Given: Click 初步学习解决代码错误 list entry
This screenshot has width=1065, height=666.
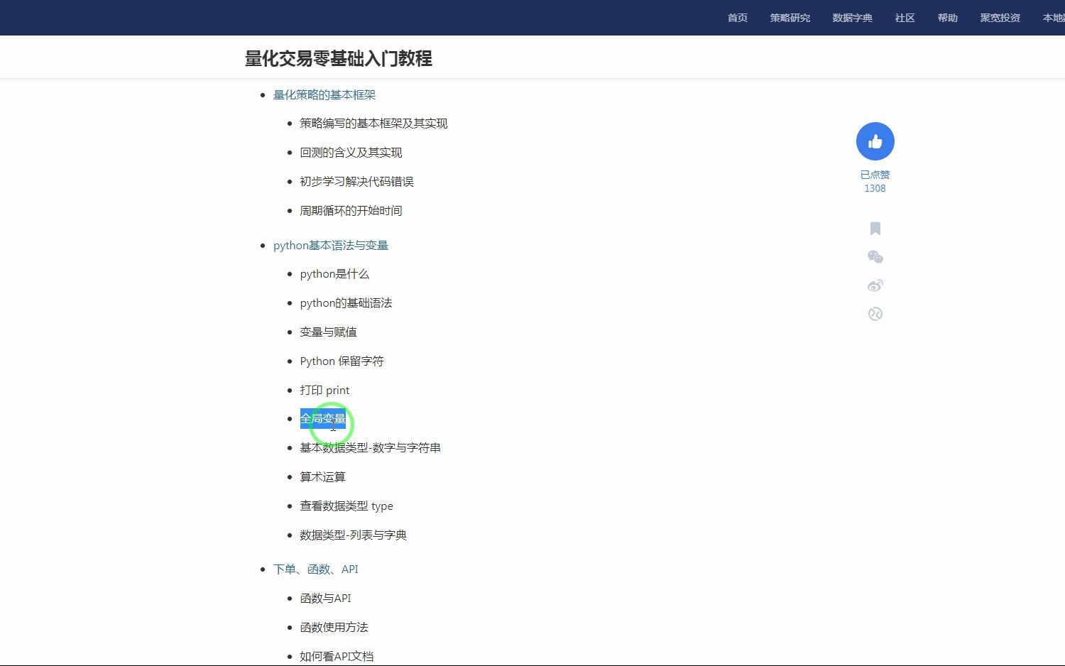Looking at the screenshot, I should click(356, 181).
